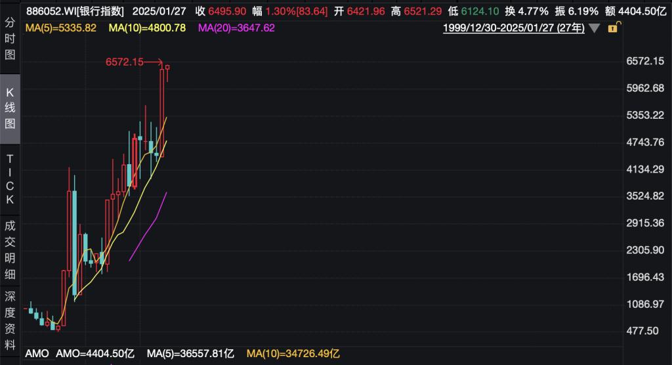Screen dimensions: 672x365
Task: Toggle the orange lock icon
Action: tap(614, 28)
